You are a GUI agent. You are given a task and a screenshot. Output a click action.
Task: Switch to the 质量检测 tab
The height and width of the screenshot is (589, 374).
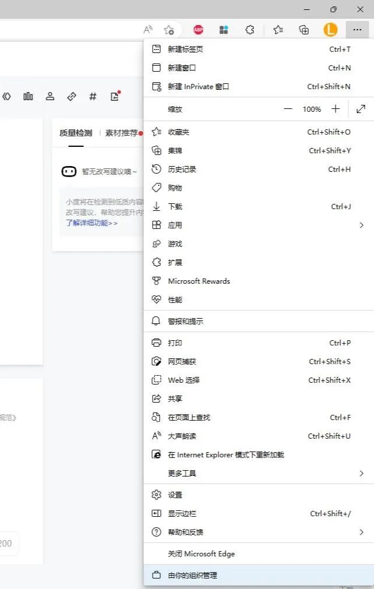pos(76,133)
